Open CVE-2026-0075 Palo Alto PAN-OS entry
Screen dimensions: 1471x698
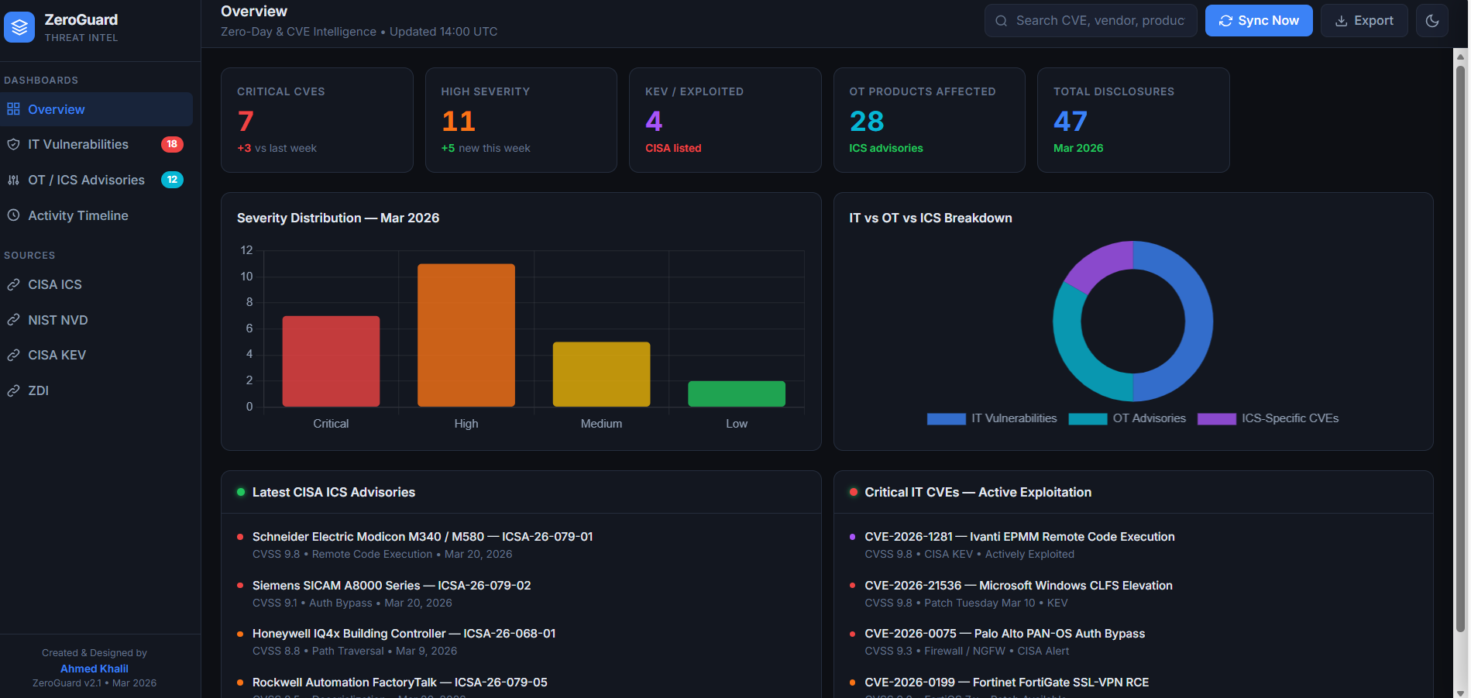(1133, 641)
